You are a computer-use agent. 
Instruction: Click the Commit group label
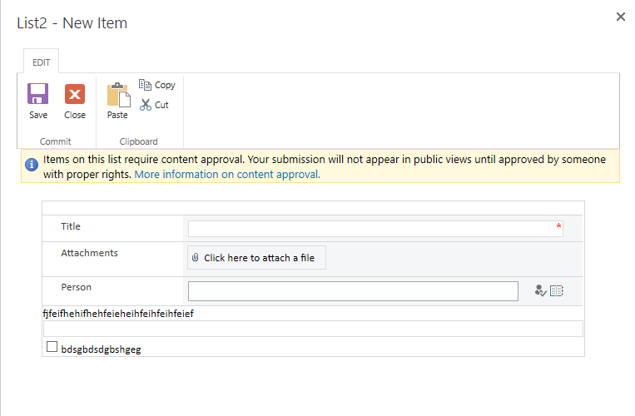tap(56, 141)
